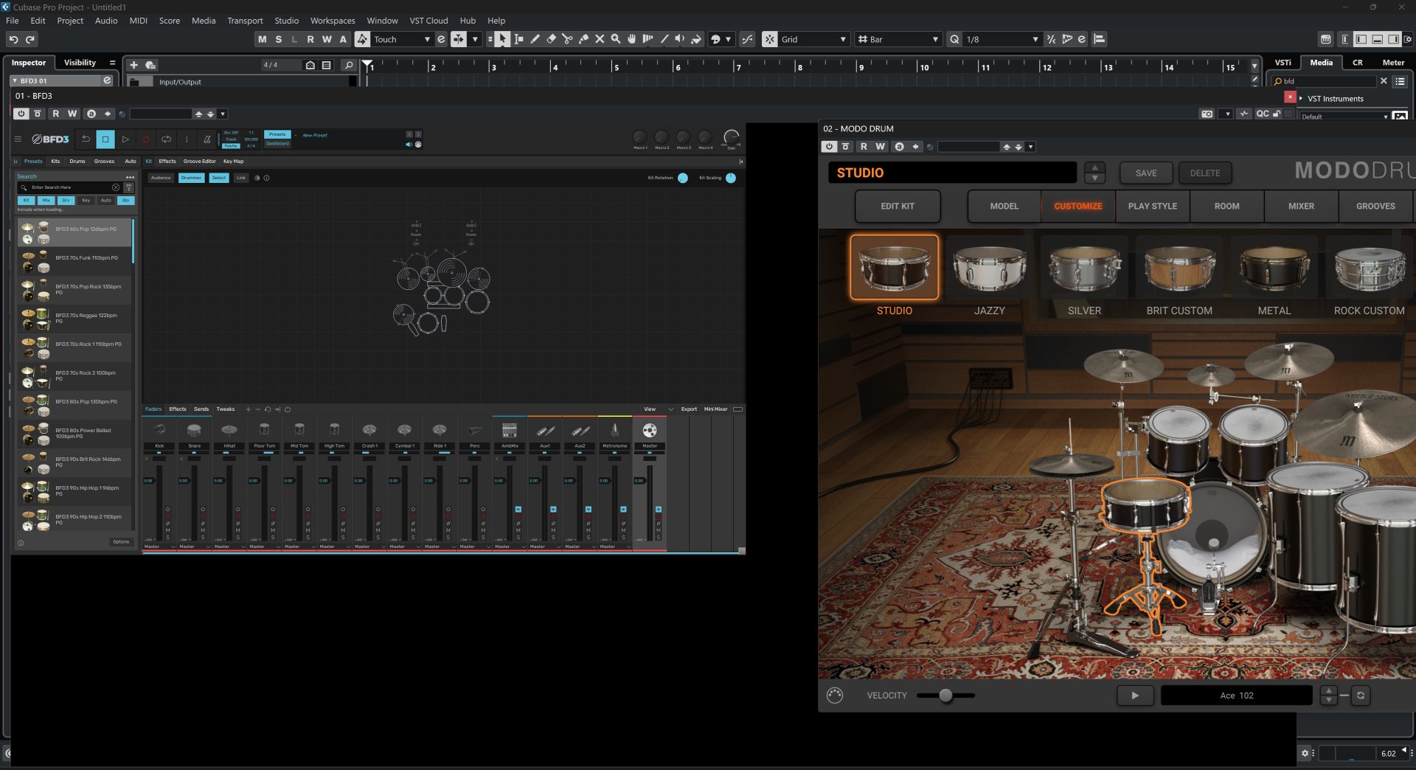The height and width of the screenshot is (770, 1416).
Task: Switch to MODO DRUM Mixer tab
Action: click(1301, 206)
